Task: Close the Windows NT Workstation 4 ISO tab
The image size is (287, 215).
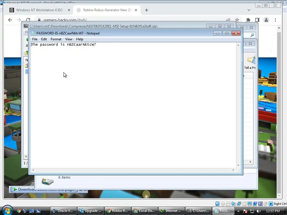Action: (x=69, y=10)
